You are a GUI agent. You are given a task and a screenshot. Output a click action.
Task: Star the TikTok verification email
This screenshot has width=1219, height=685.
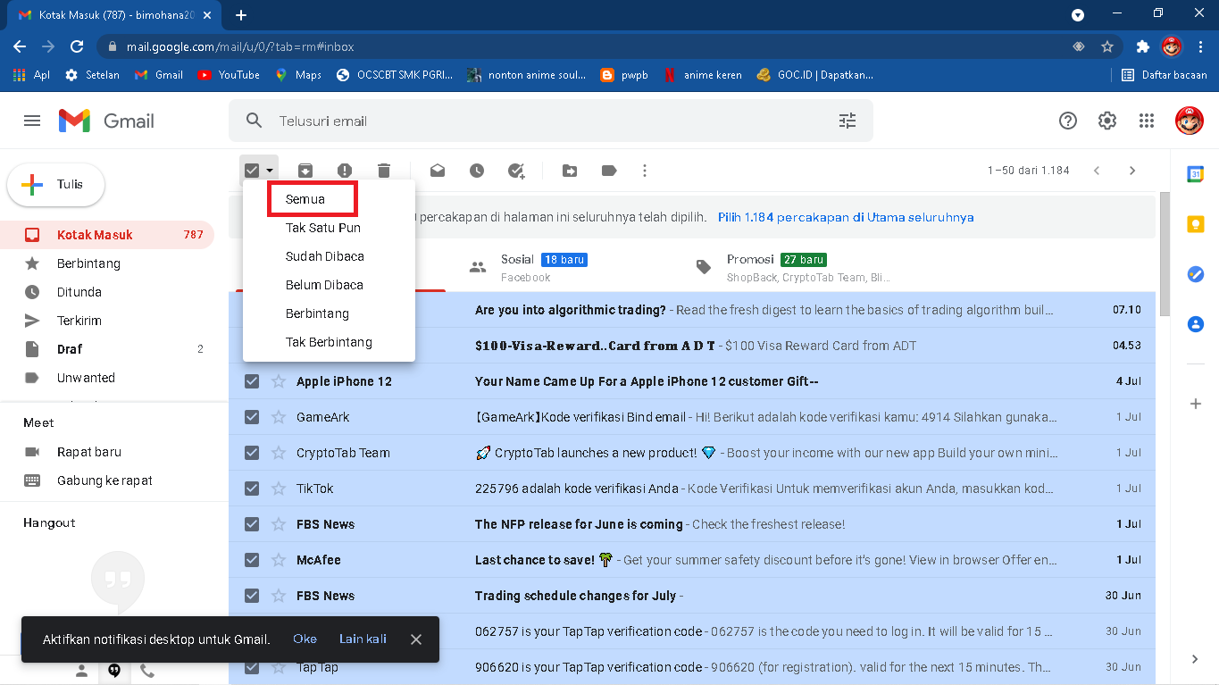(x=279, y=489)
